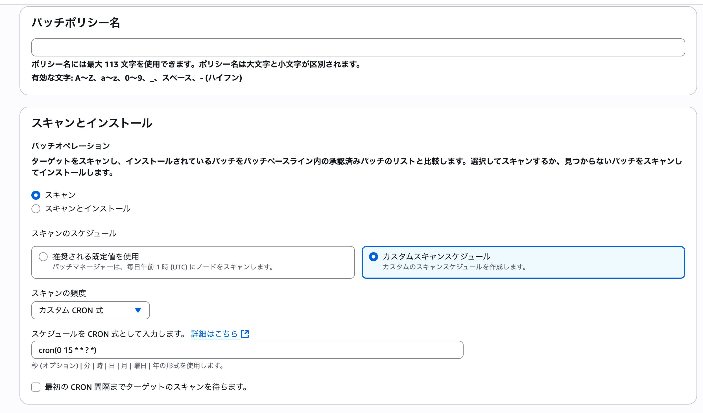Click the blue arrow in カスタム CRON 式 dropdown

pyautogui.click(x=138, y=310)
